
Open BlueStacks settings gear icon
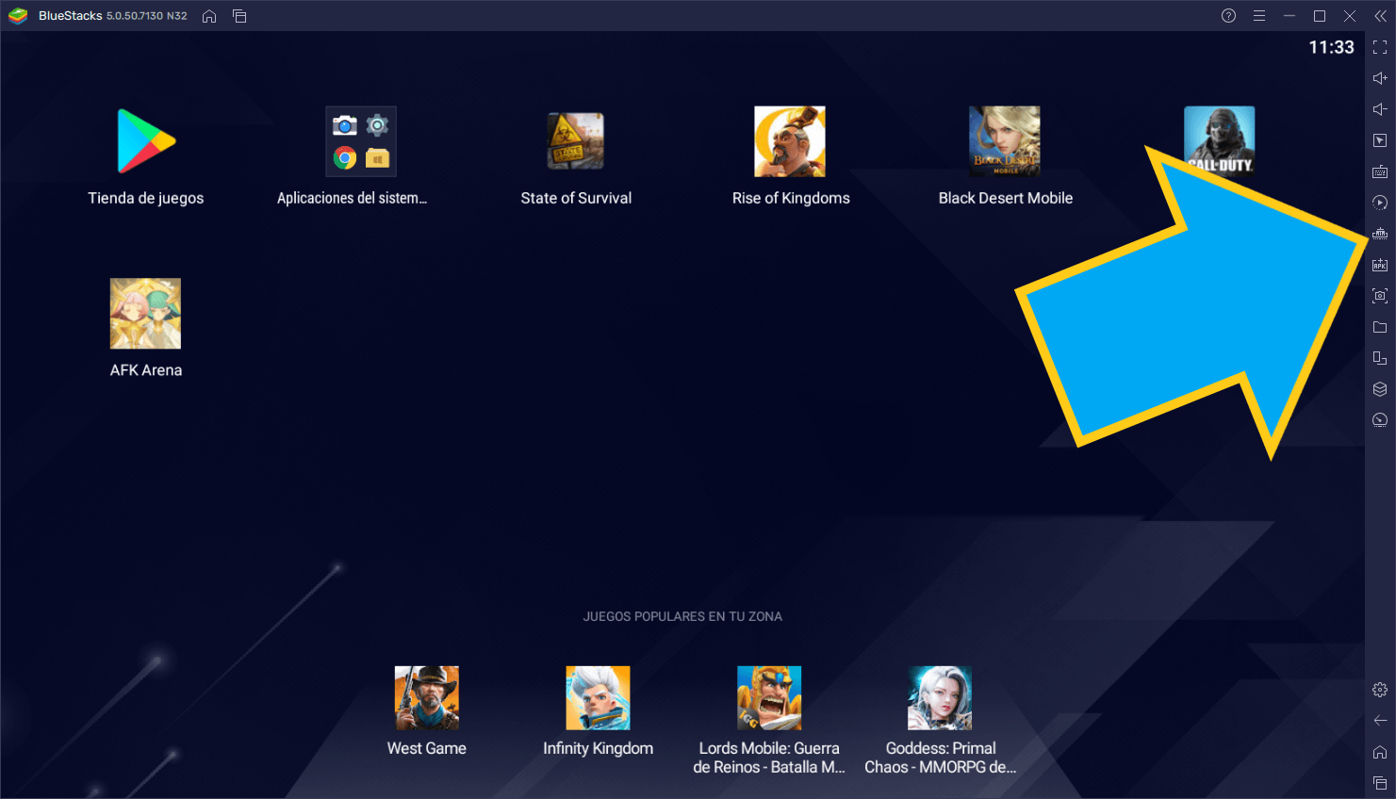point(1380,690)
